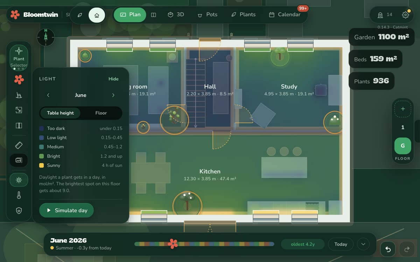Choose the resize area tool
Image resolution: width=420 pixels, height=262 pixels.
[x=19, y=110]
